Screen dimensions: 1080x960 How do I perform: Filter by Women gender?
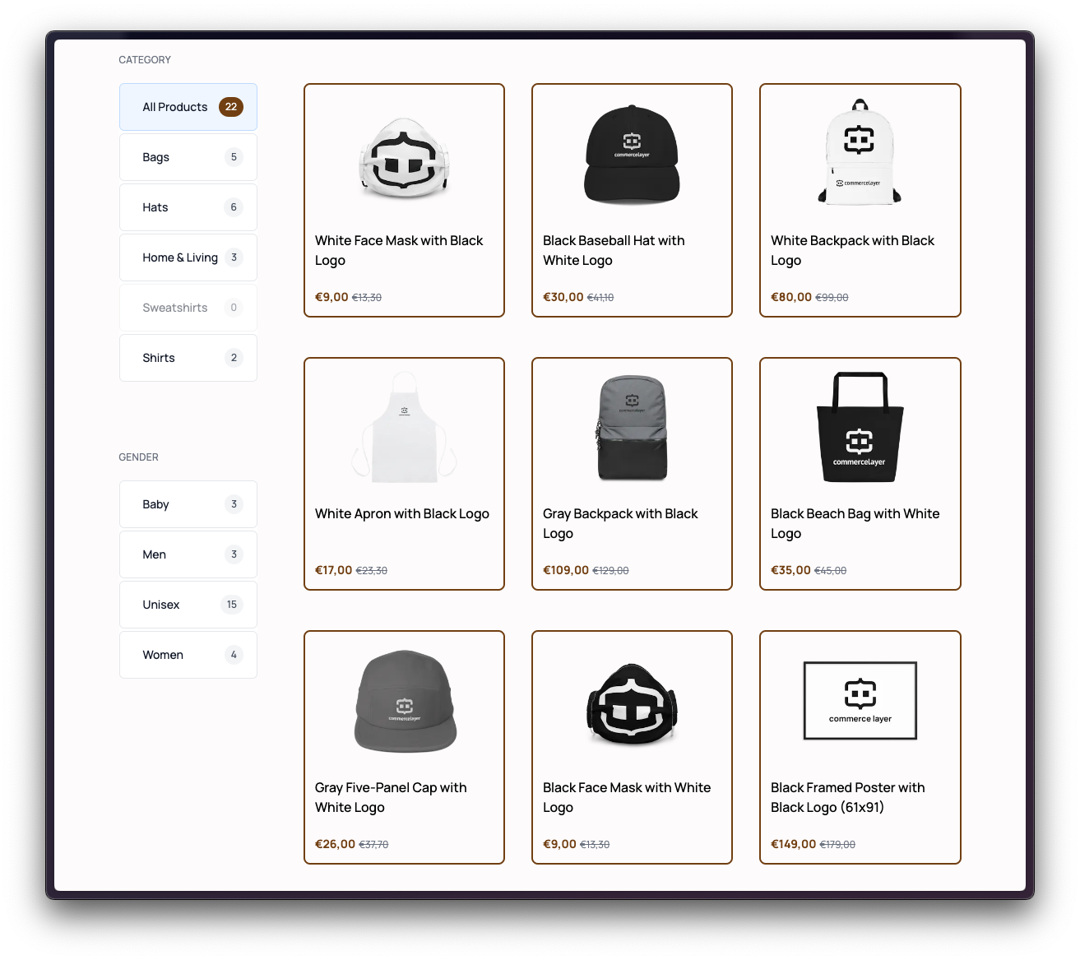click(188, 655)
